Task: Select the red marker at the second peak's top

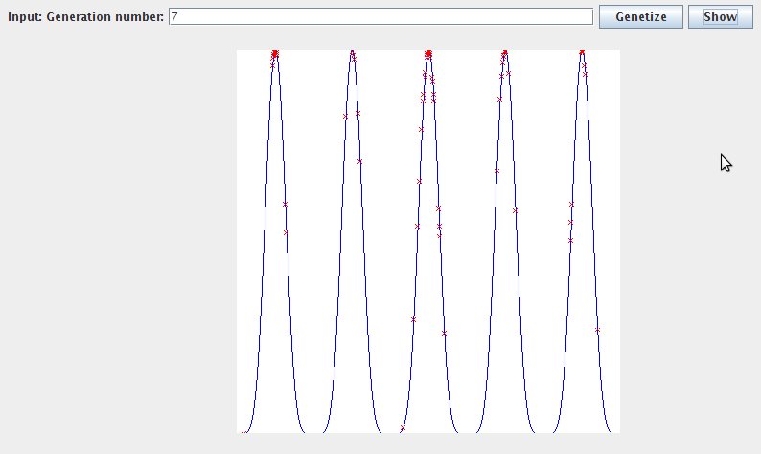Action: pos(352,54)
